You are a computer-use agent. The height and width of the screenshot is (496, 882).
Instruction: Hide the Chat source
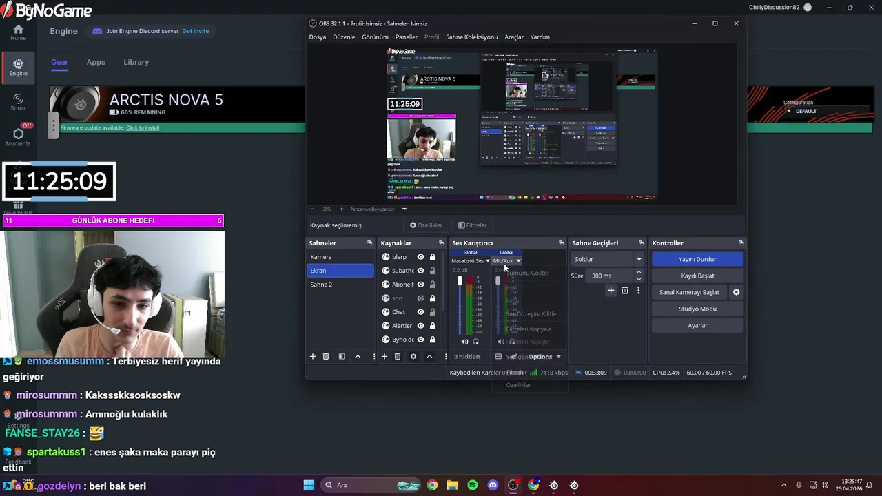pyautogui.click(x=420, y=312)
